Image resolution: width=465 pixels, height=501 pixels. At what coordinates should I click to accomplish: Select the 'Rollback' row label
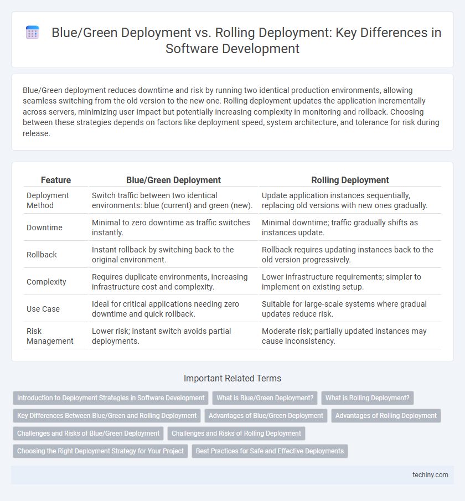point(42,255)
